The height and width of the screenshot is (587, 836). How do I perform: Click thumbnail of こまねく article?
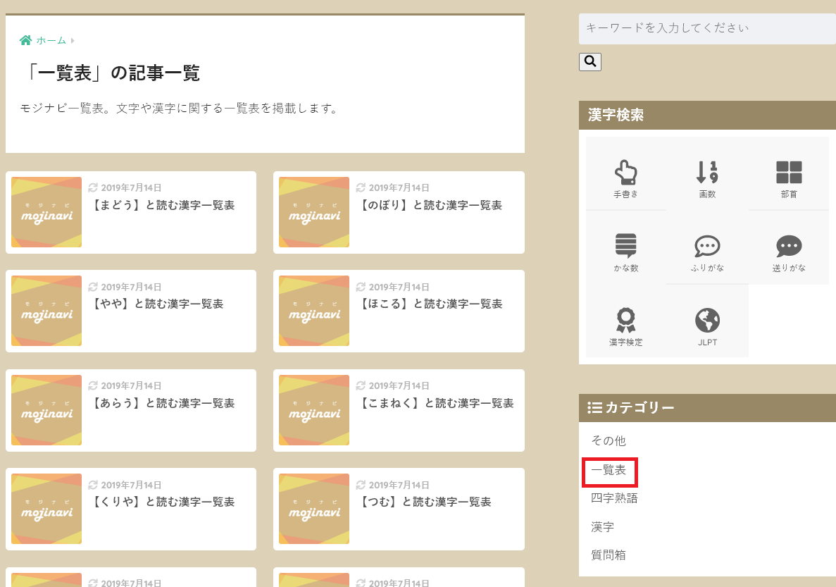[x=314, y=410]
